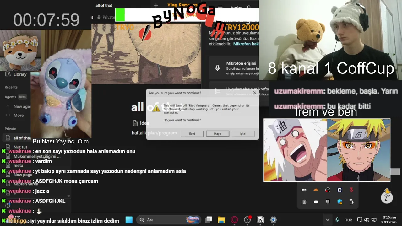Click the Settings hamburger menu icon
Image resolution: width=402 pixels, height=226 pixels.
220,7
